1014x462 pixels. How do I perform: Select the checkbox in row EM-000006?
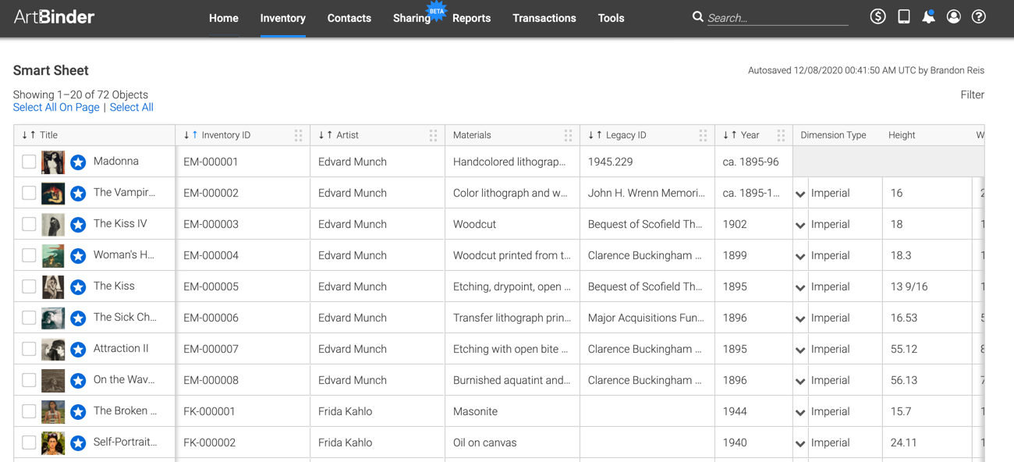[29, 318]
